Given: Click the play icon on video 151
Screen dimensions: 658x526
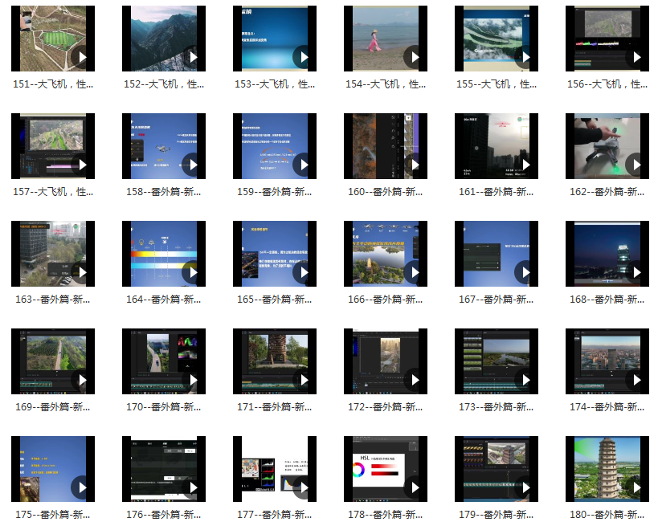Looking at the screenshot, I should [x=82, y=57].
